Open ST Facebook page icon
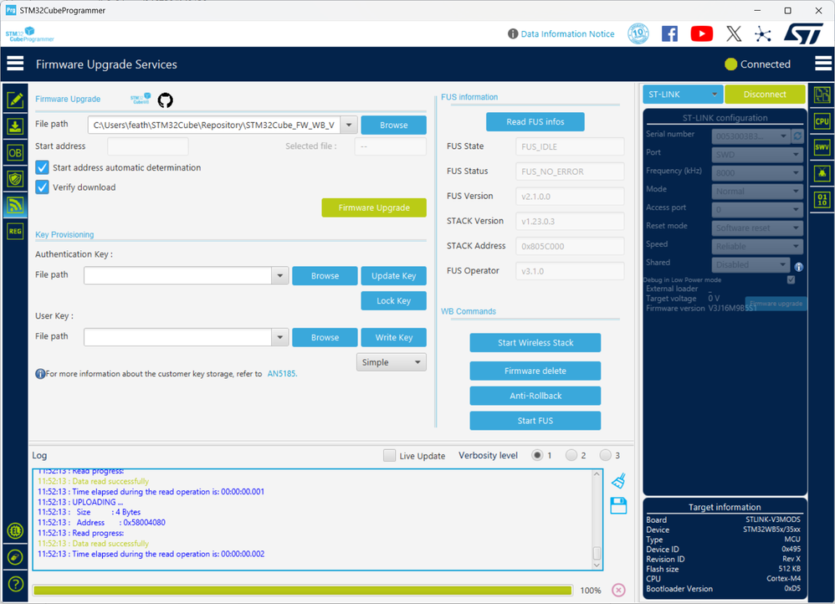 tap(669, 33)
